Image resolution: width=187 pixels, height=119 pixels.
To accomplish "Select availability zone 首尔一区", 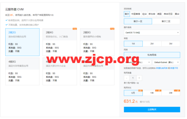I will click(x=138, y=21).
